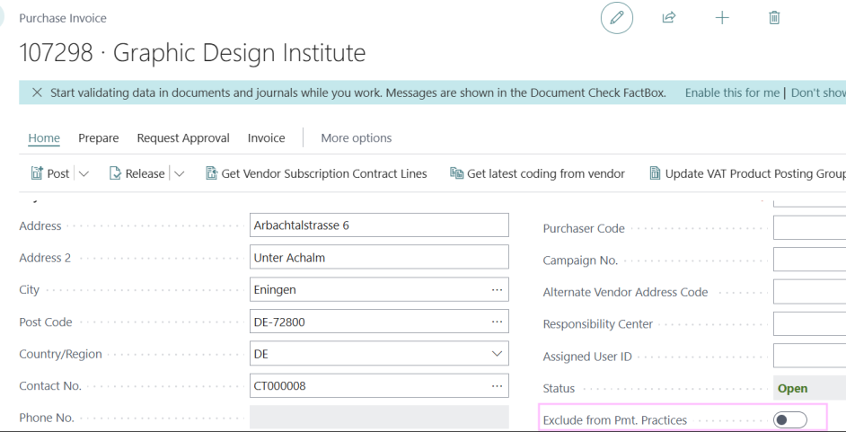846x432 pixels.
Task: Click the Address field
Action: pos(379,225)
